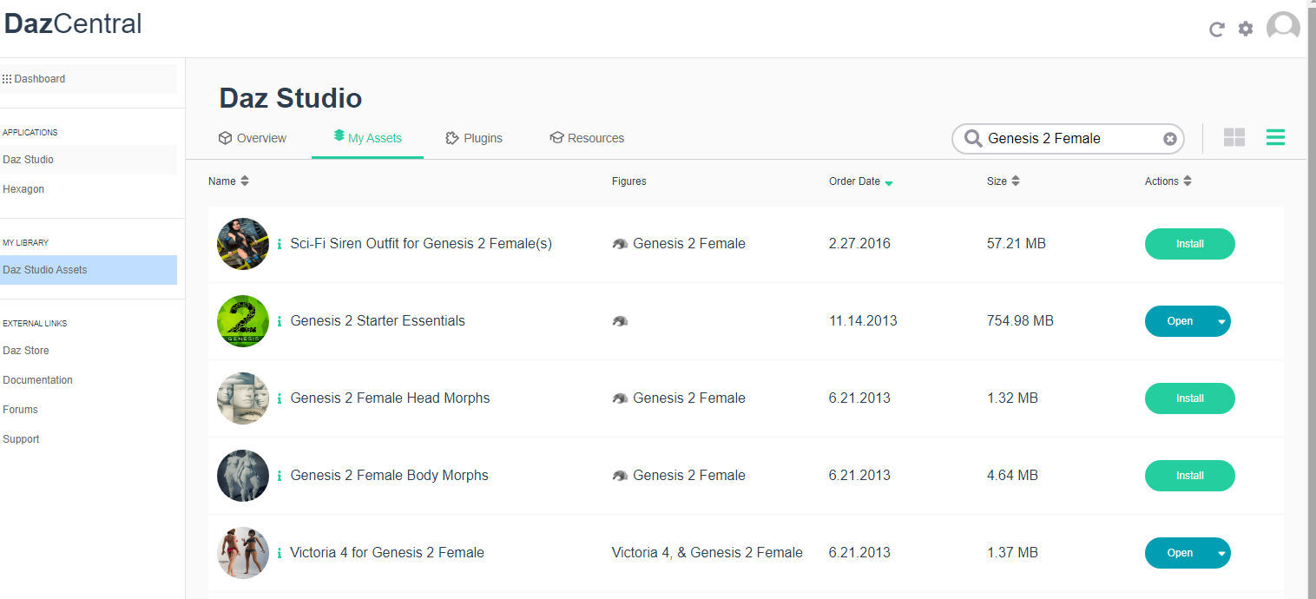
Task: Select Daz Studio under Applications
Action: 89,160
